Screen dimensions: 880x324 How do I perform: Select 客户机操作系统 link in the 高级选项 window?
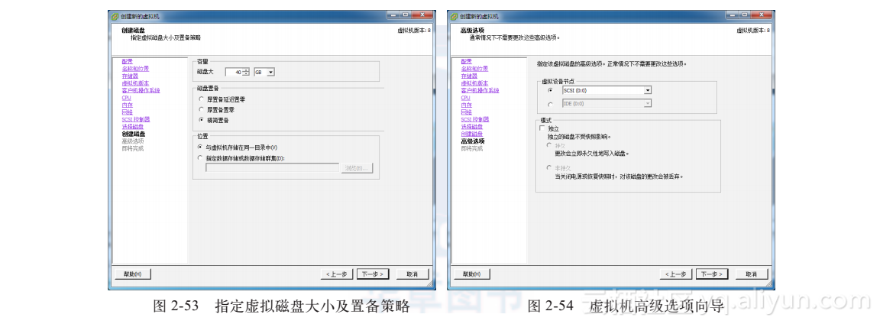point(480,90)
